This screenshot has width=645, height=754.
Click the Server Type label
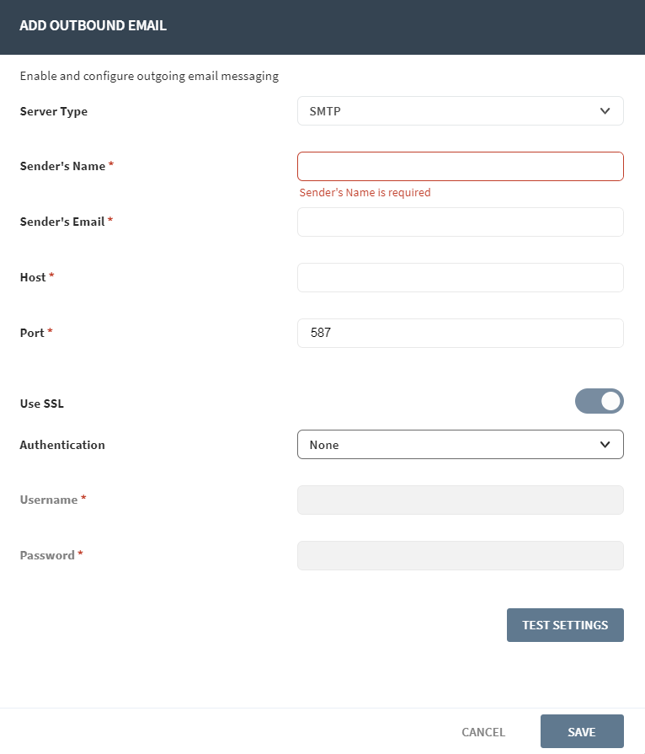[x=54, y=111]
